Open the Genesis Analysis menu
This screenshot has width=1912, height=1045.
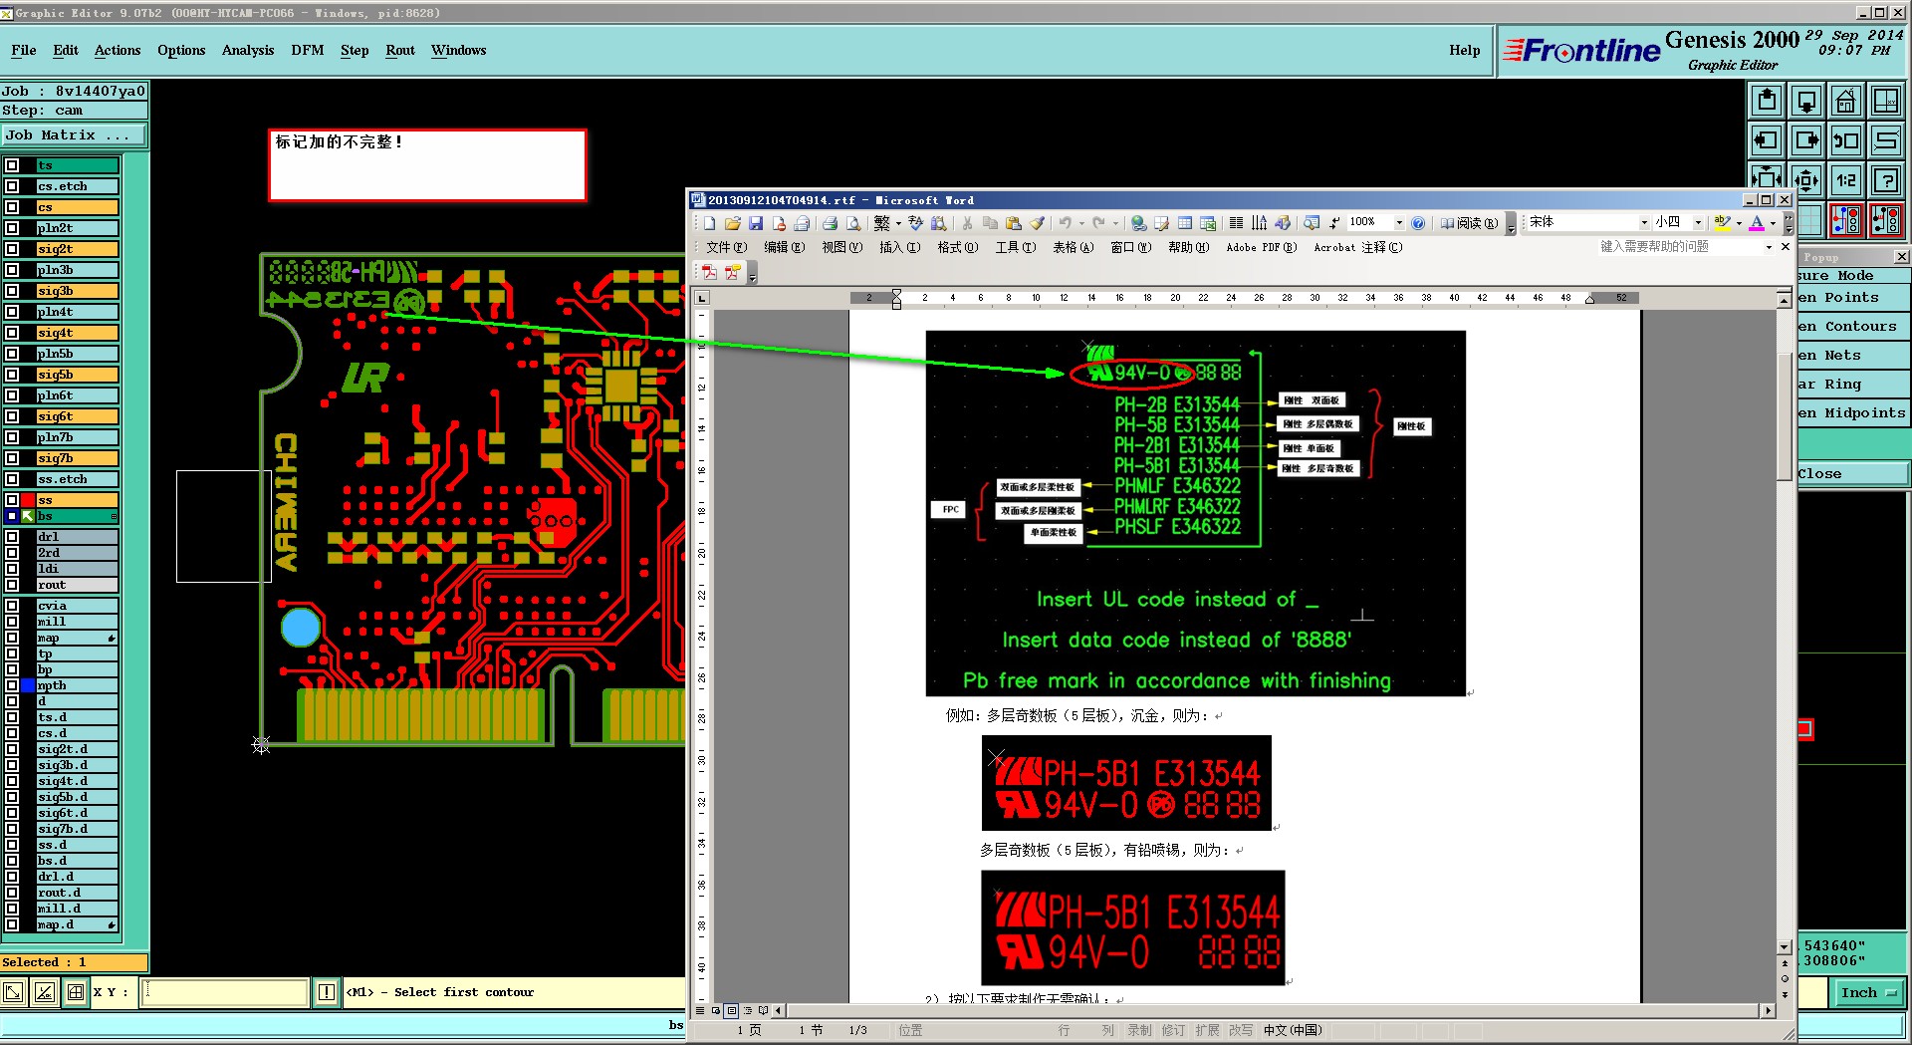247,50
